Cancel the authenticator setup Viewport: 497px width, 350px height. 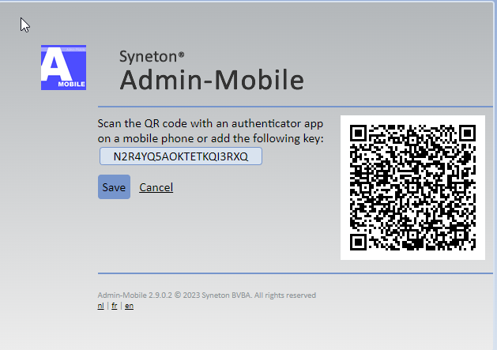coord(156,187)
